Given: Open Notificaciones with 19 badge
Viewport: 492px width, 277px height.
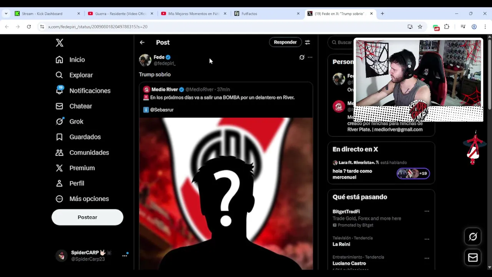Looking at the screenshot, I should point(83,90).
